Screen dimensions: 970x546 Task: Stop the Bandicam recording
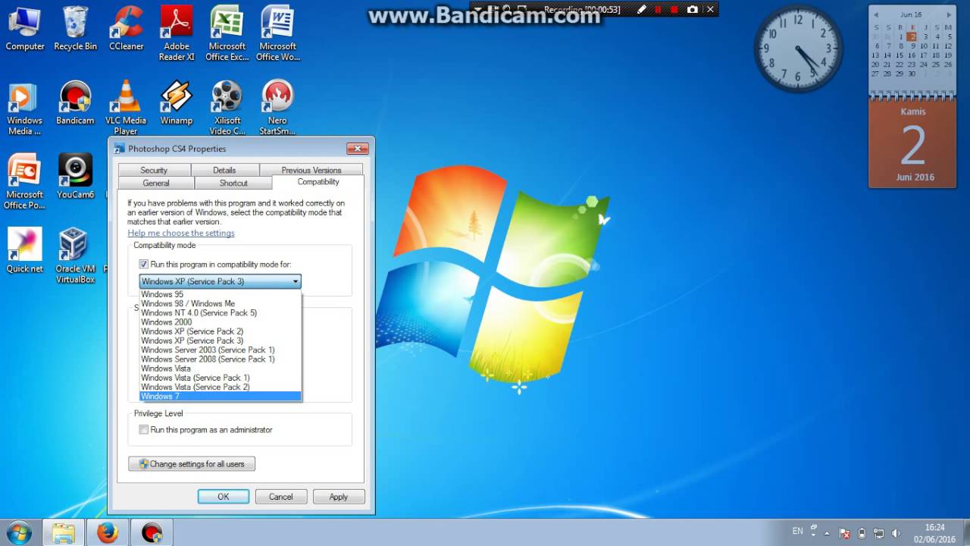(674, 9)
